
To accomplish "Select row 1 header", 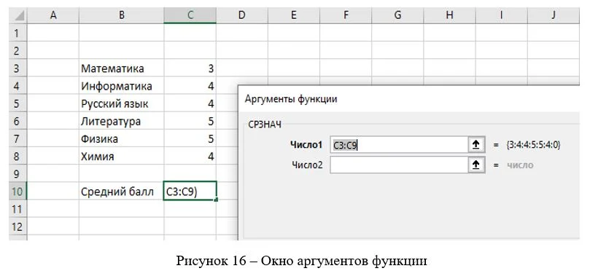I will tap(18, 33).
